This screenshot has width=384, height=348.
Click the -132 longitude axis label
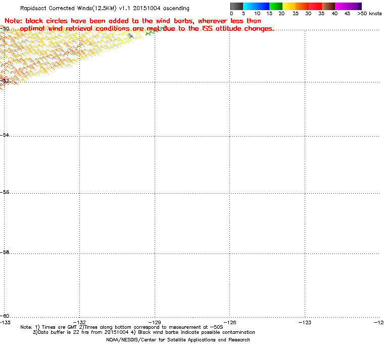[x=80, y=322]
